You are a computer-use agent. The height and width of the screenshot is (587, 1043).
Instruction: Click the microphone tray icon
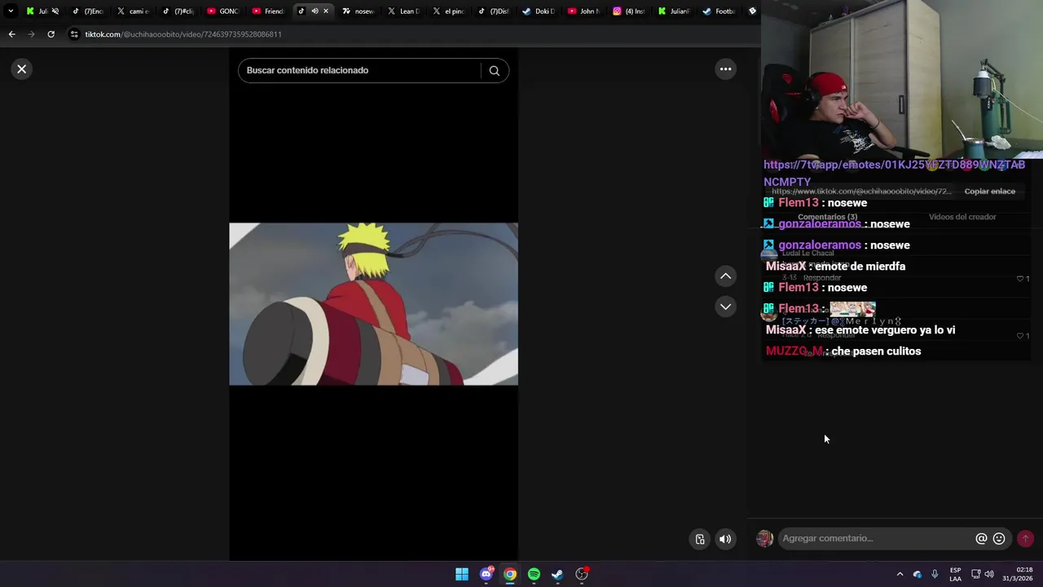click(935, 574)
